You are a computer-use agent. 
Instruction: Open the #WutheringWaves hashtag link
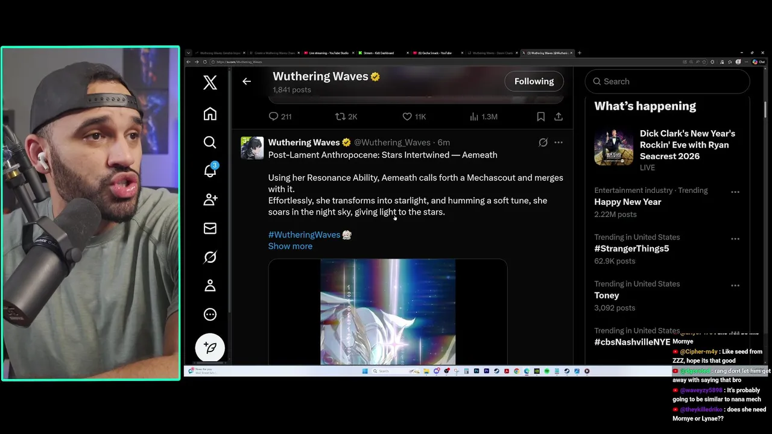[x=304, y=234]
